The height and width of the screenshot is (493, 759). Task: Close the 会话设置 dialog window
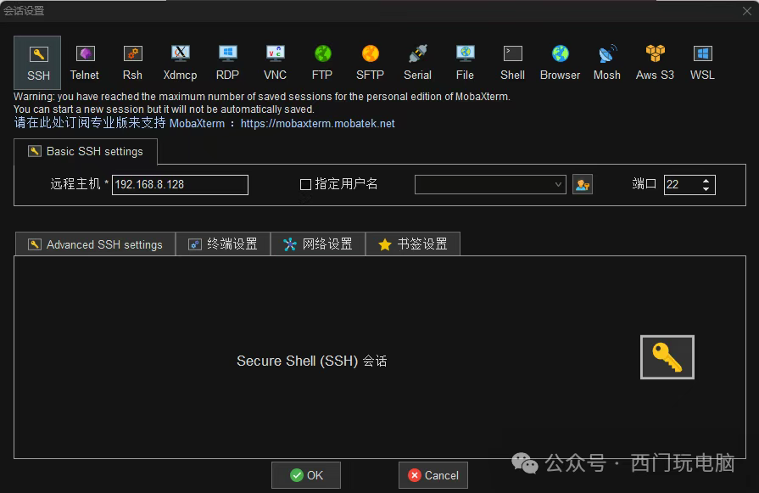pyautogui.click(x=747, y=11)
